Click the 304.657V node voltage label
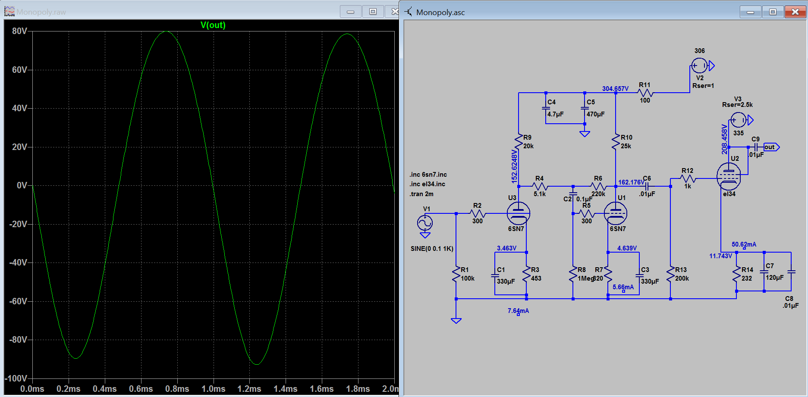The height and width of the screenshot is (397, 808). 615,89
